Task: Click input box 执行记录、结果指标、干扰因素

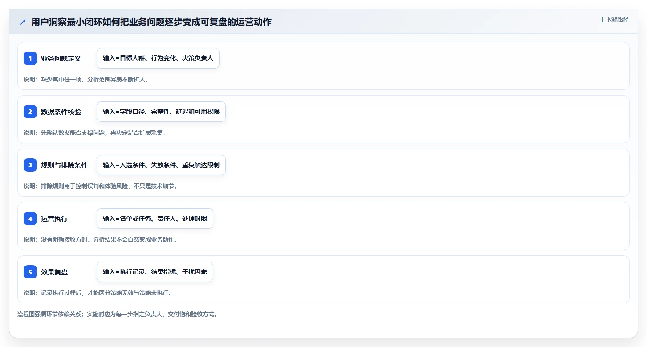Action: tap(155, 272)
